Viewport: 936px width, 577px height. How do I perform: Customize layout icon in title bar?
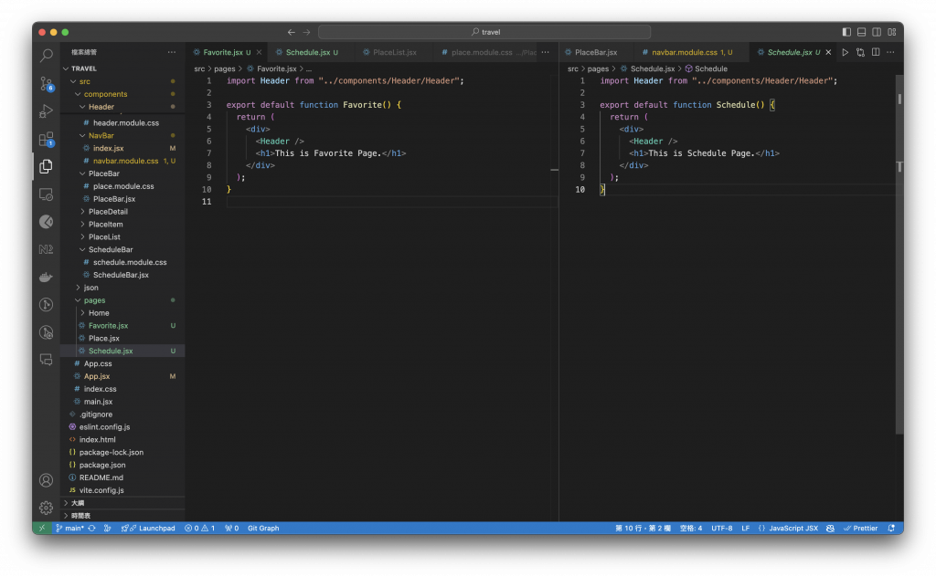pyautogui.click(x=892, y=32)
